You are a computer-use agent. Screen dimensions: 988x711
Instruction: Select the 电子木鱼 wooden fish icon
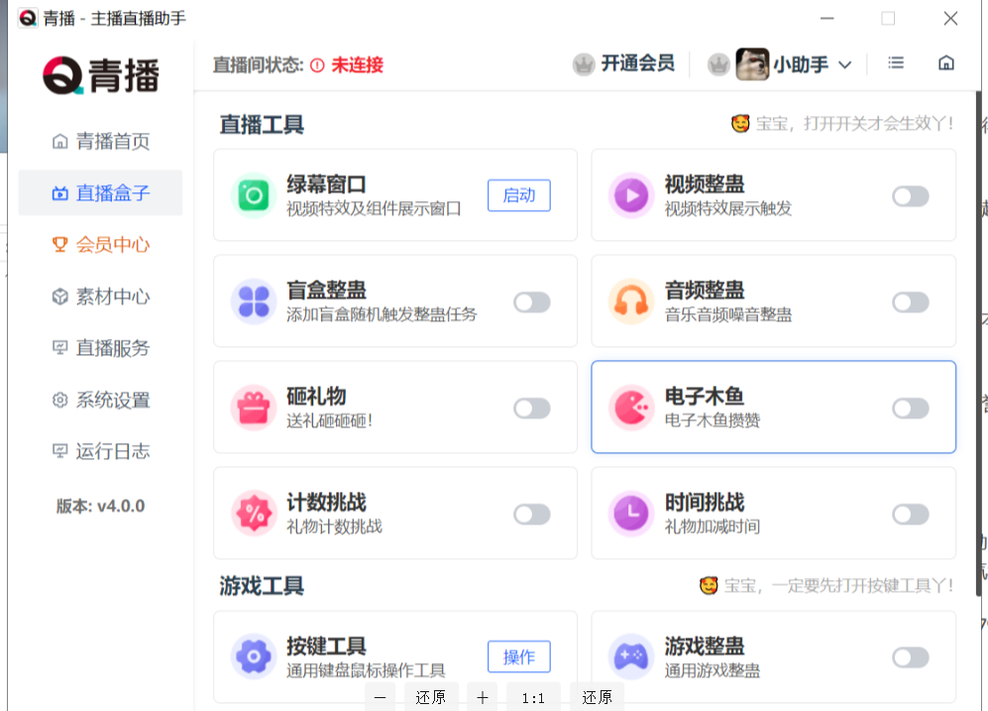[631, 408]
